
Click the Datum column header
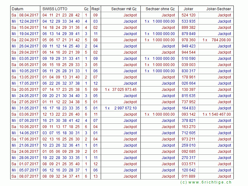(17, 9)
